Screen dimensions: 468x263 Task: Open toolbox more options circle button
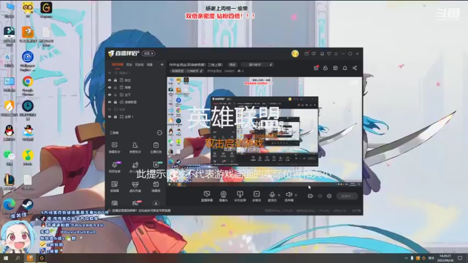coord(160,133)
